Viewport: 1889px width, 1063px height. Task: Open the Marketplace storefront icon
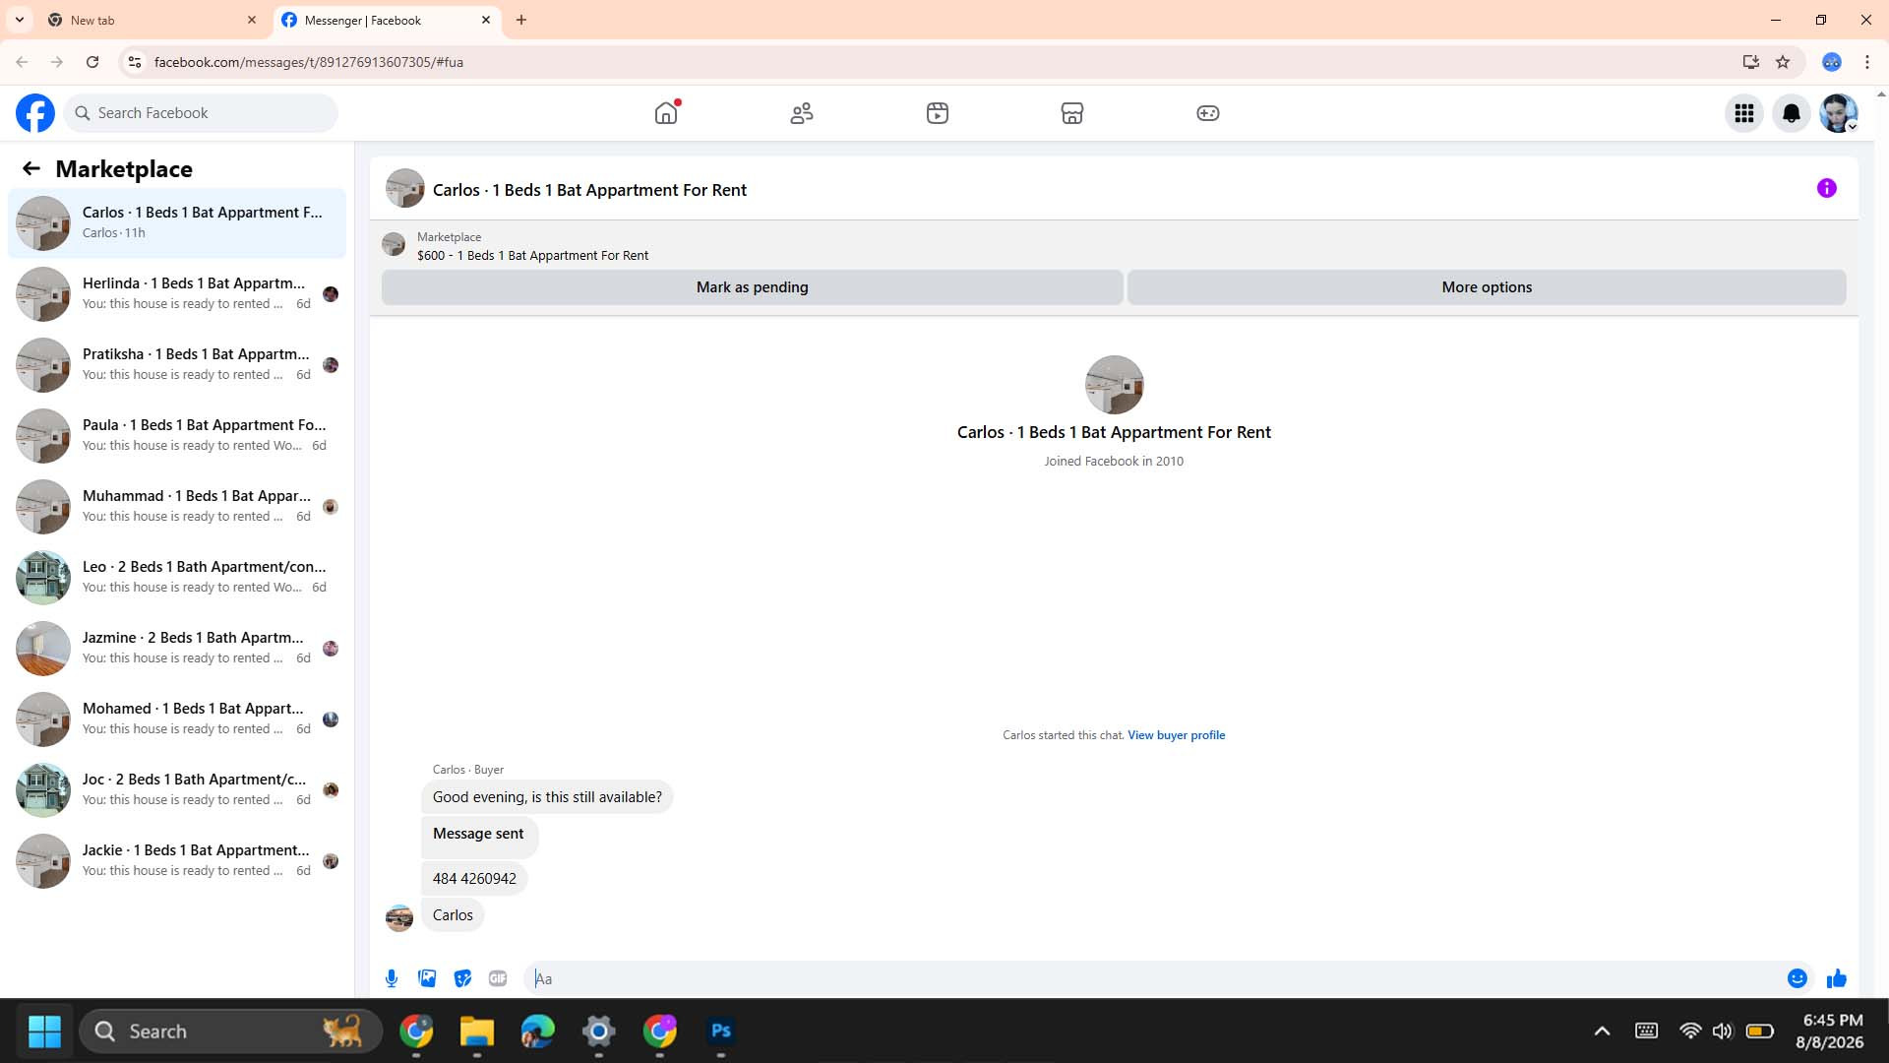[1072, 113]
